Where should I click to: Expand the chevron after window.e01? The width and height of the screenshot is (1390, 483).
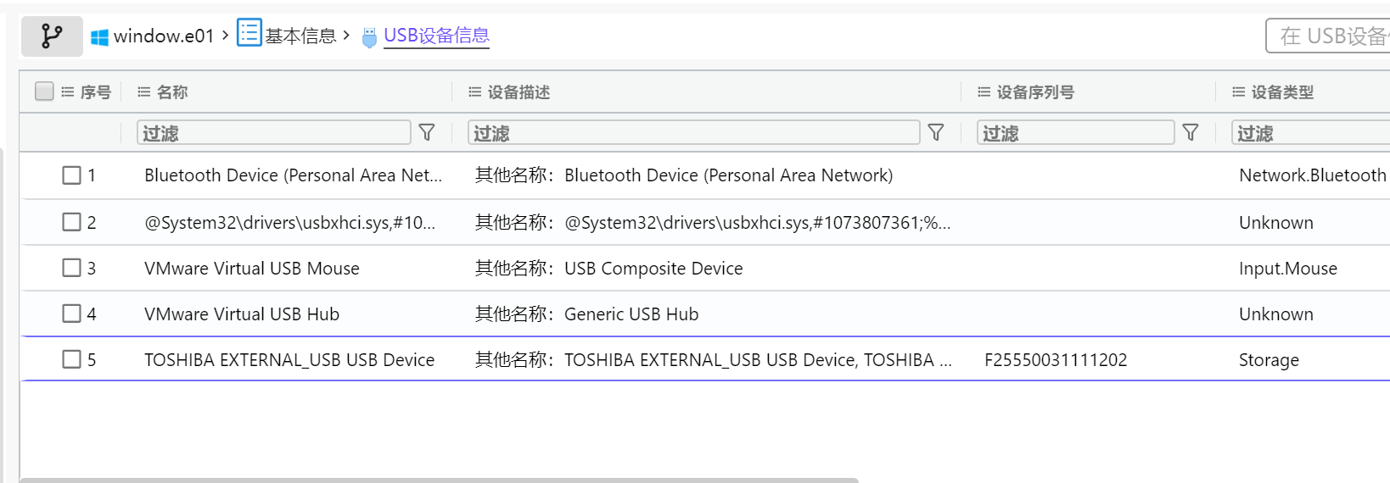coord(225,36)
